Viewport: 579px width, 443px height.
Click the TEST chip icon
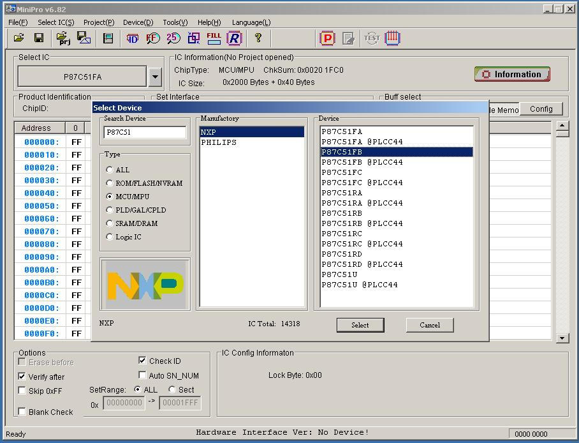[372, 38]
